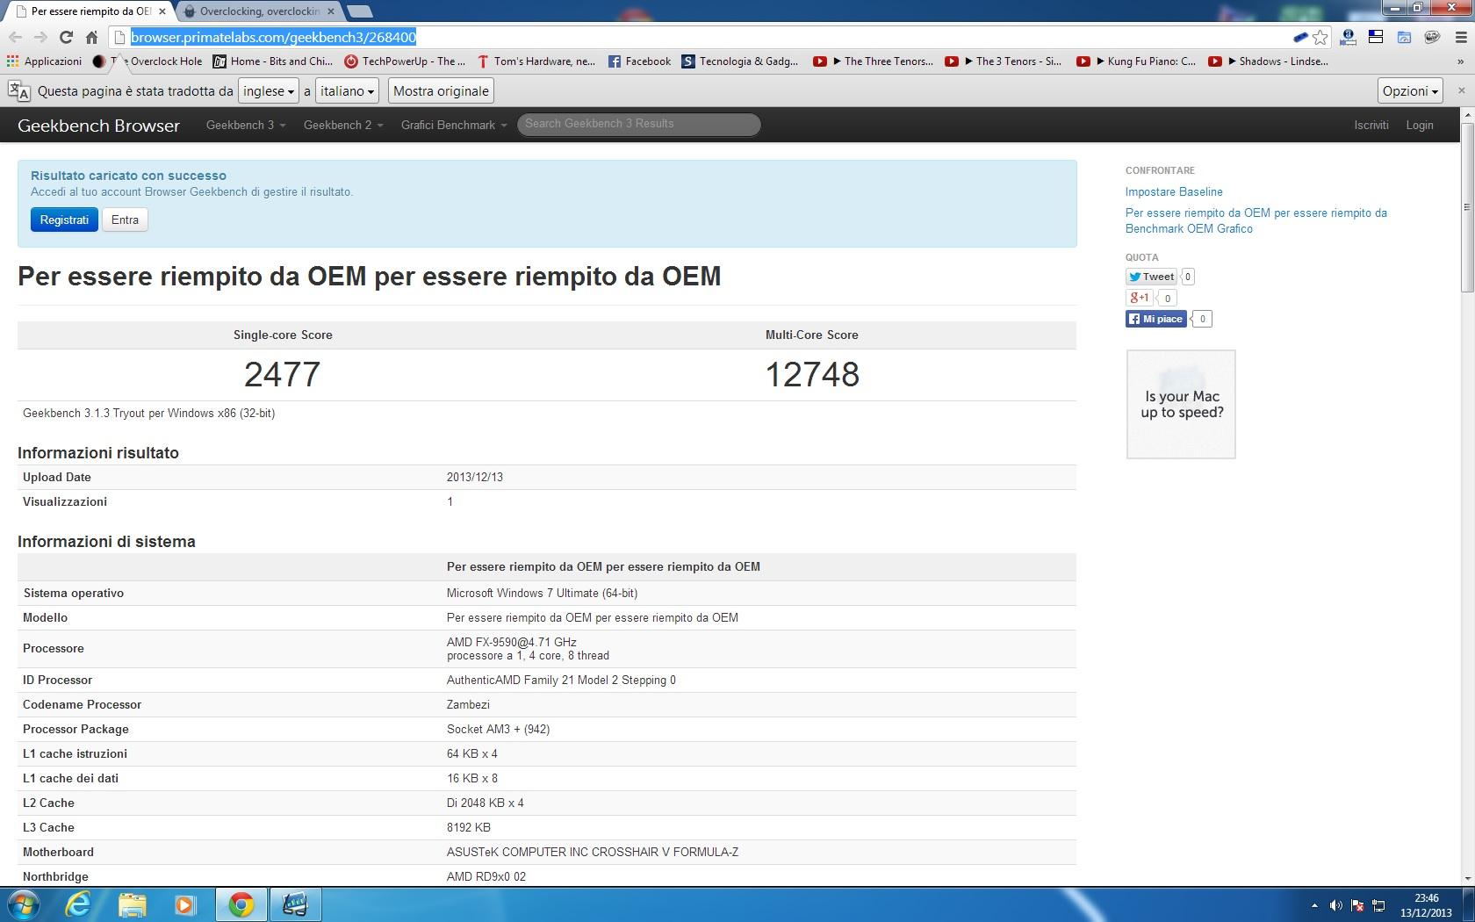The width and height of the screenshot is (1475, 922).
Task: Select the 'ASUSTeK COMPUTER INC CROSSHAIR V FORMULA-Z' text
Action: (593, 852)
